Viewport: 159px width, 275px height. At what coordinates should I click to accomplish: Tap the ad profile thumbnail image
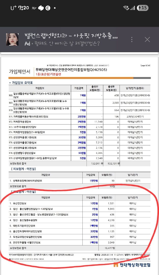tap(12, 39)
